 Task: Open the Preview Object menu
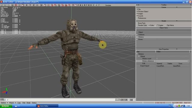coord(143,11)
